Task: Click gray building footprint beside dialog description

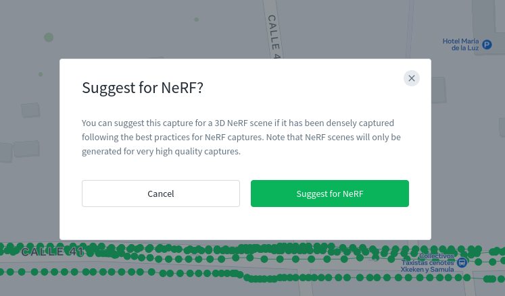Action: [26, 149]
